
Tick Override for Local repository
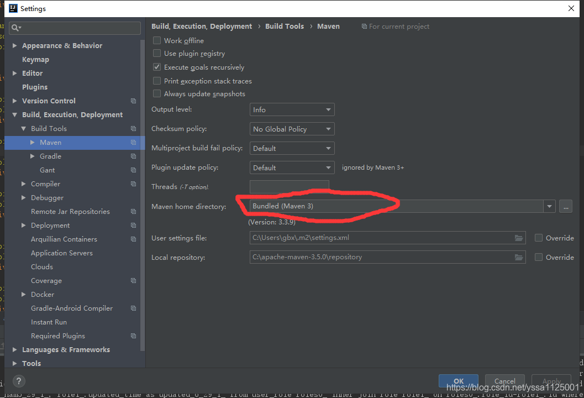[x=539, y=257]
